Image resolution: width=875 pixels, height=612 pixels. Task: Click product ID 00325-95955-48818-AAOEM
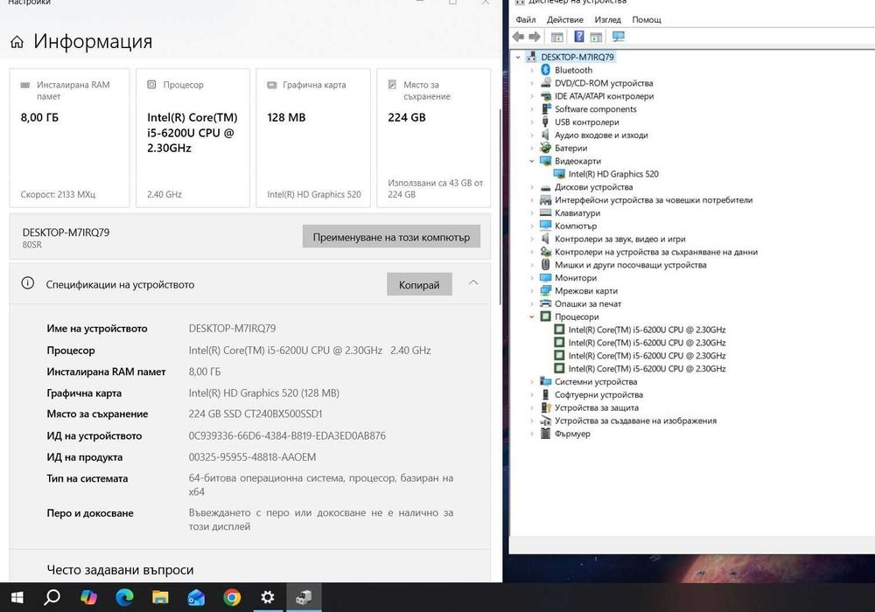tap(252, 457)
